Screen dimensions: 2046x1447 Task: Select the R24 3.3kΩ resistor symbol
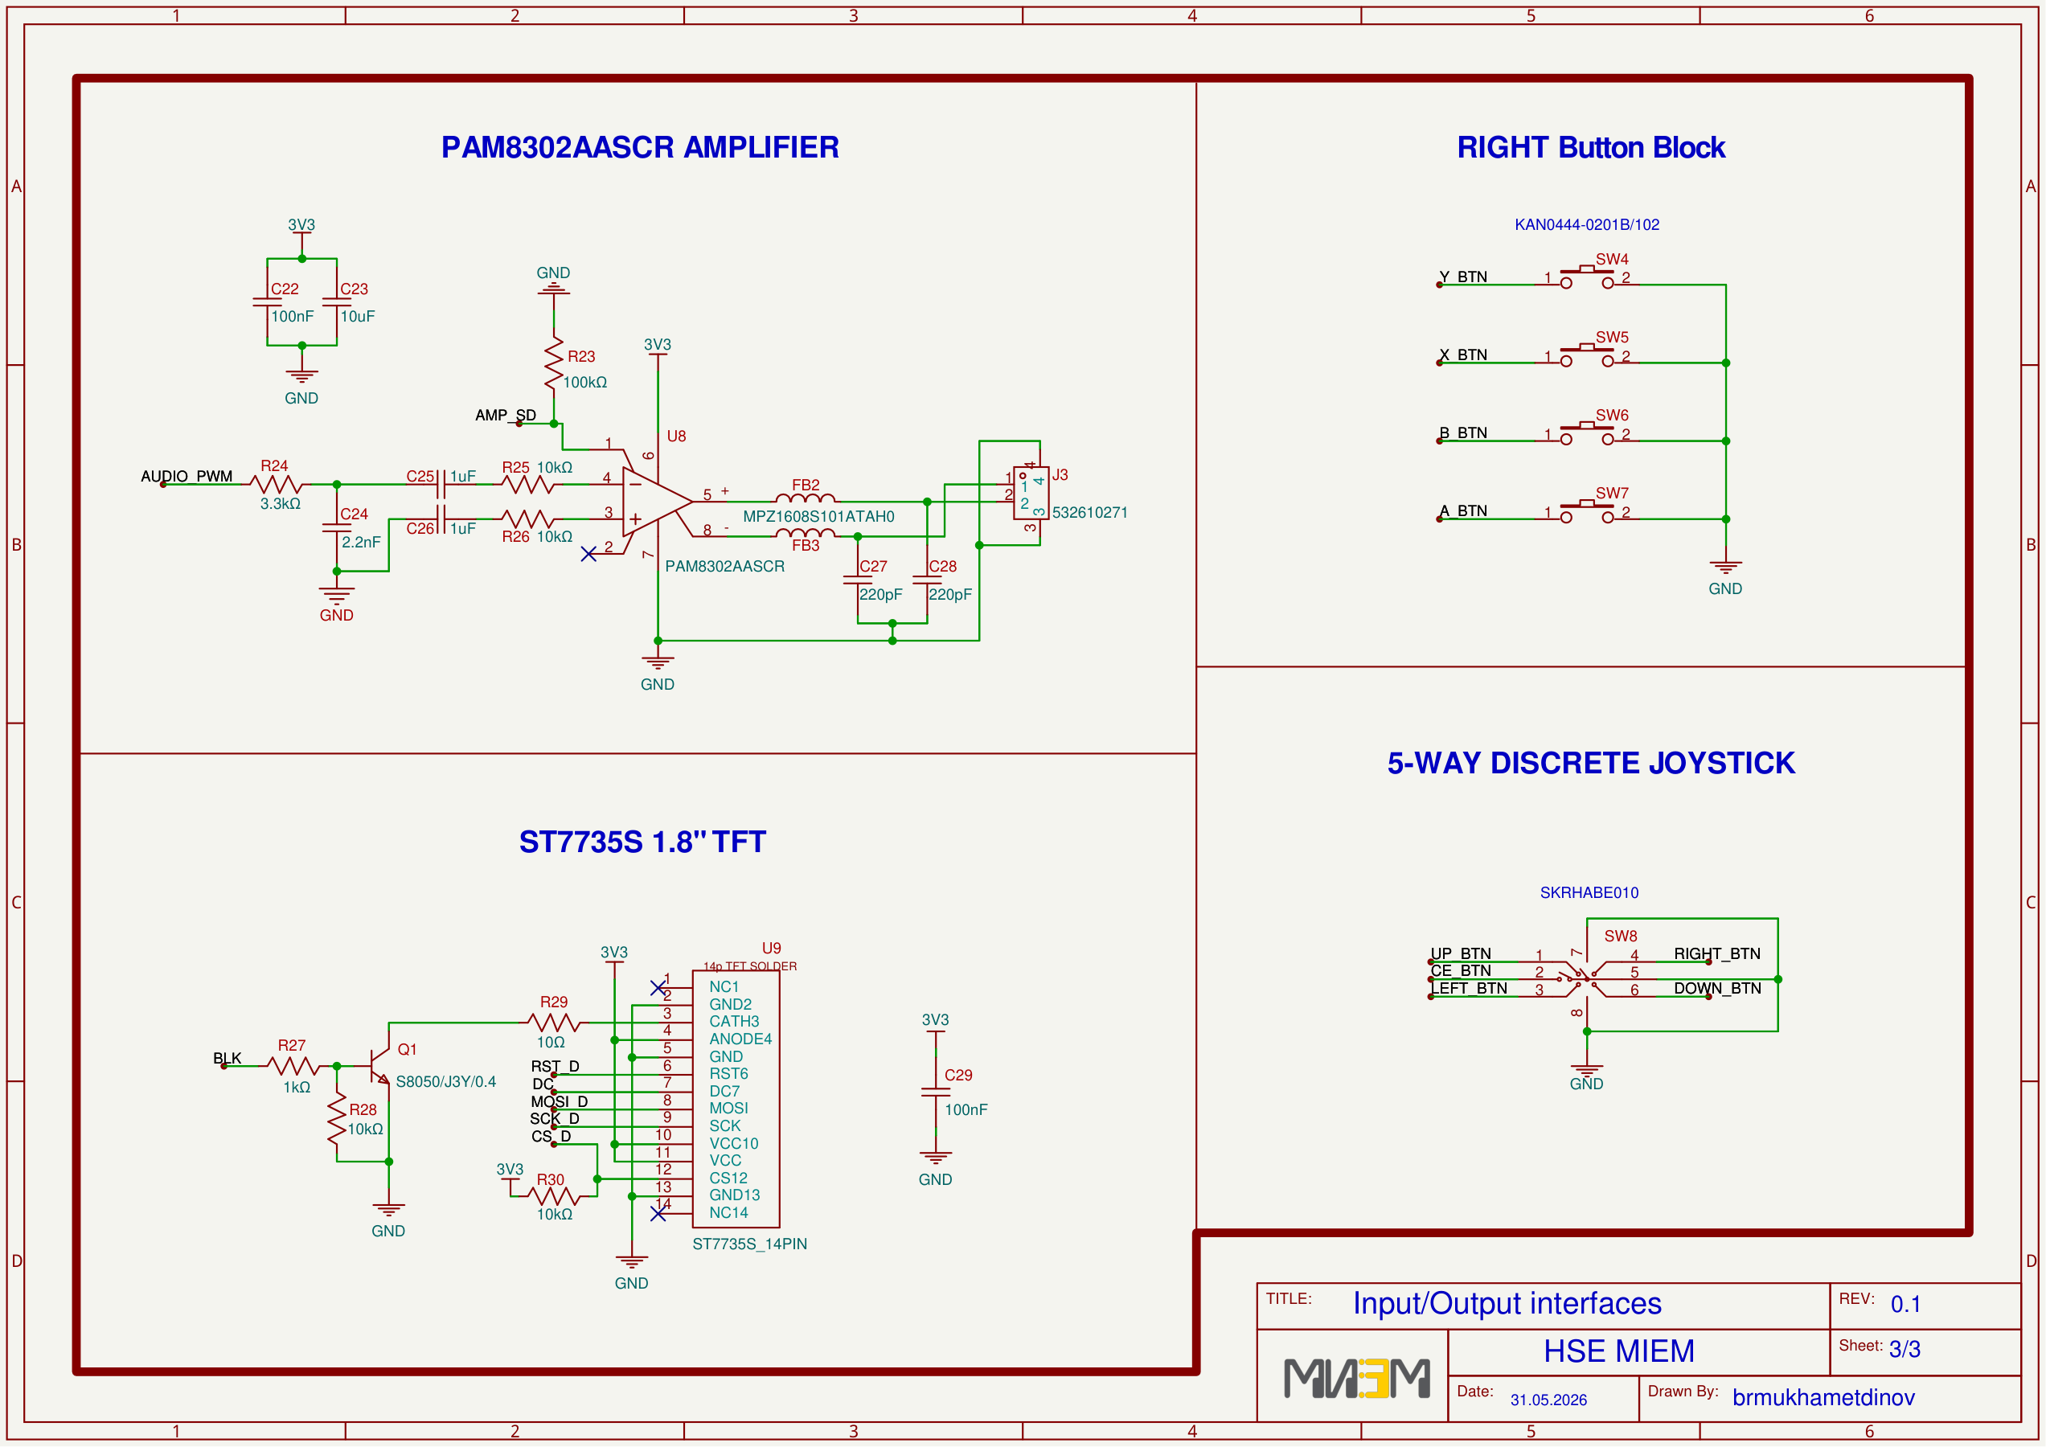tap(277, 485)
